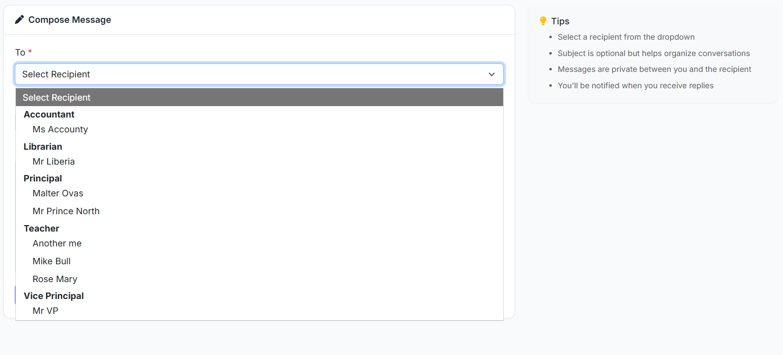Click the To field label

pos(20,53)
